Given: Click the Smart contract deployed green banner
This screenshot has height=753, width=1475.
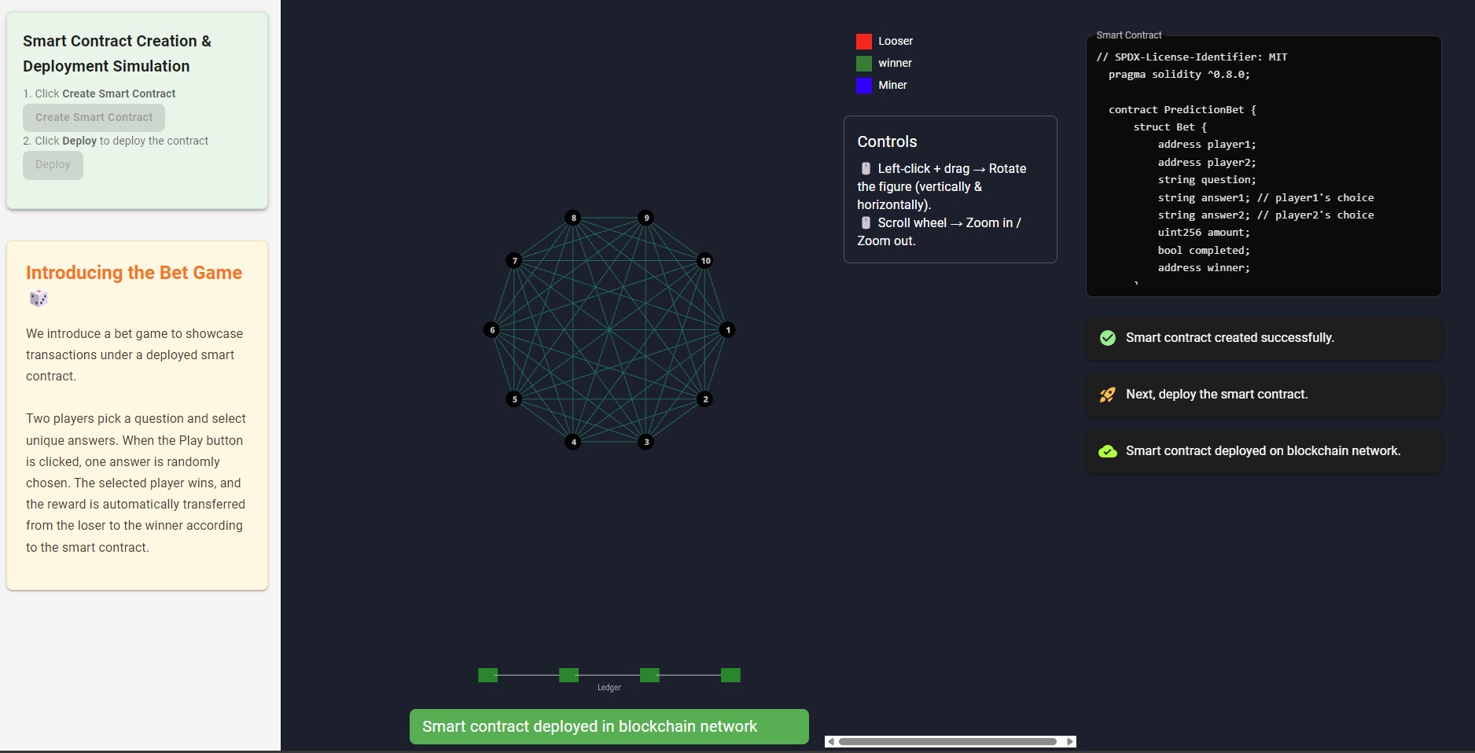Looking at the screenshot, I should coord(609,726).
